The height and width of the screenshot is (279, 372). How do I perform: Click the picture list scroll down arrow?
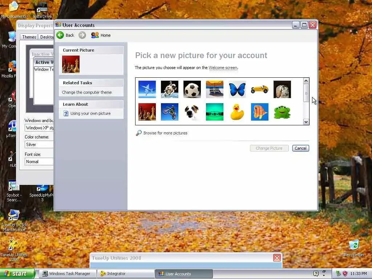point(306,122)
